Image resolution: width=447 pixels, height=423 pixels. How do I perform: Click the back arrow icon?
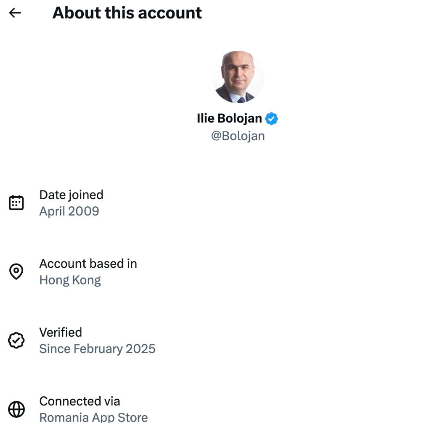point(15,13)
